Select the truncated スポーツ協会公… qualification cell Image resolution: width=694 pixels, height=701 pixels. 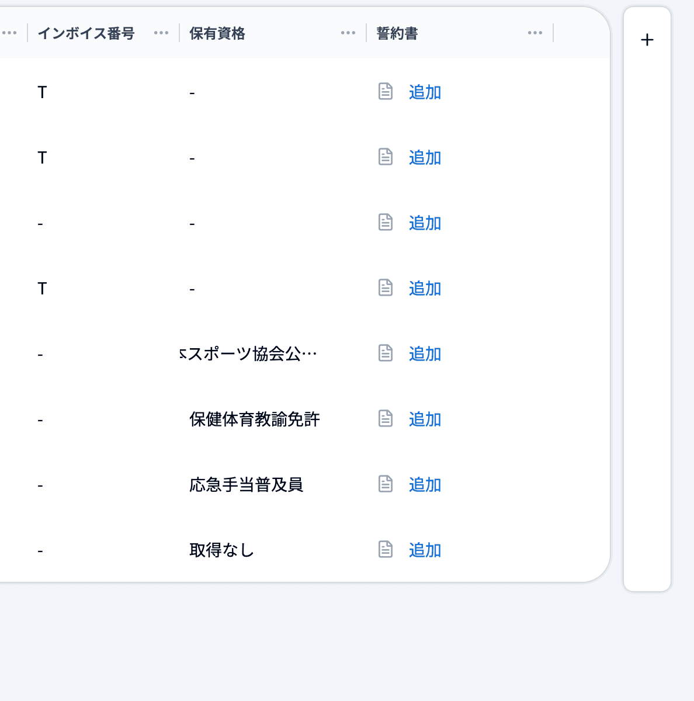(249, 354)
